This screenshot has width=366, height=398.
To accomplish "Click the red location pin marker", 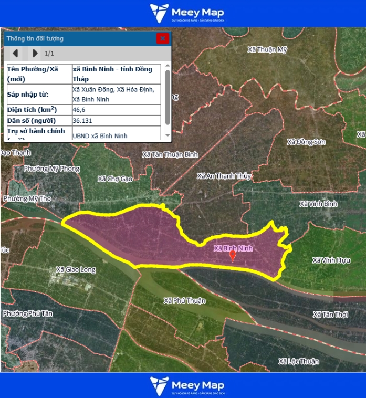I will [x=233, y=255].
